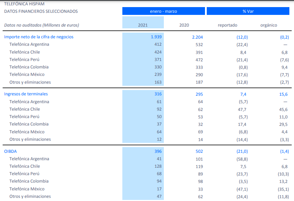The width and height of the screenshot is (294, 201).
Task: Click 'Datos no auditados (Millones de euros)' note
Action: [x=41, y=25]
